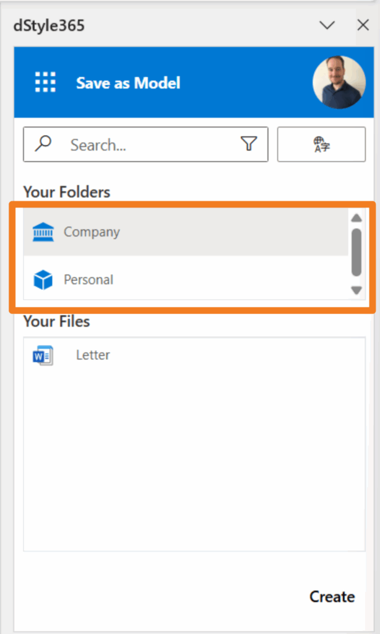Click the folder list scroll up arrow
Image resolution: width=380 pixels, height=634 pixels.
click(x=356, y=218)
